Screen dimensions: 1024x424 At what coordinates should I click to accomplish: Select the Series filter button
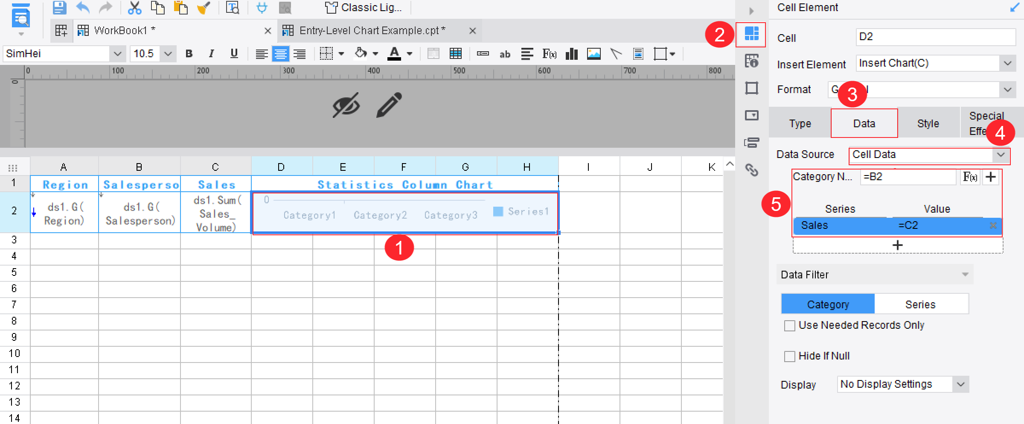click(x=921, y=304)
